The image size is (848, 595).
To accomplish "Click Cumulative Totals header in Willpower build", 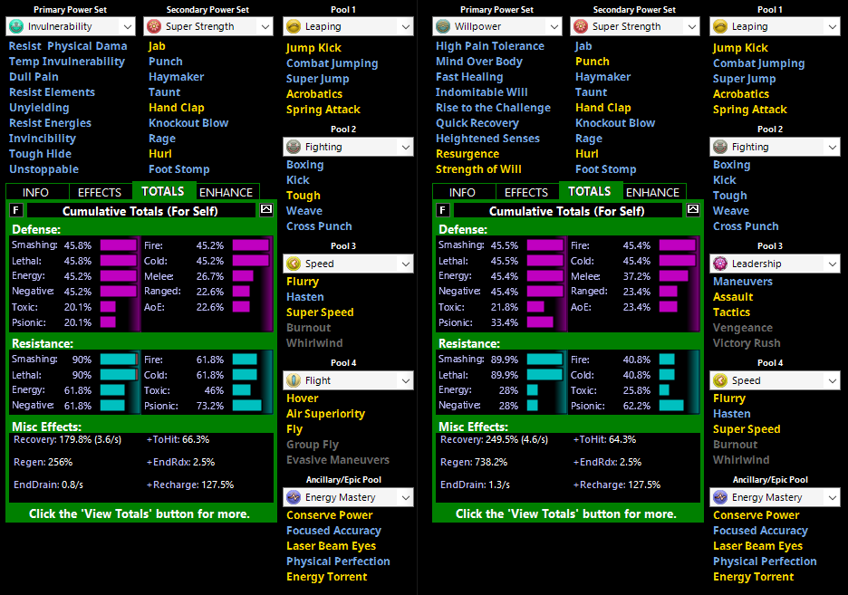I will click(567, 211).
